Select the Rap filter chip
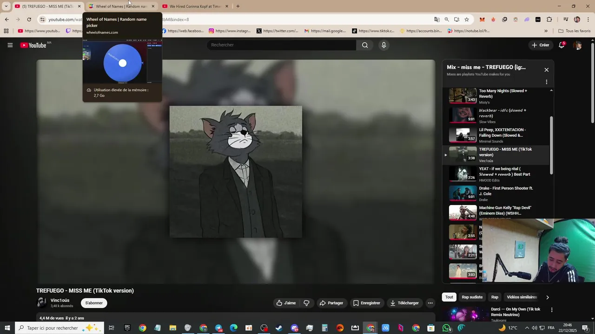This screenshot has height=334, width=595. click(x=495, y=297)
